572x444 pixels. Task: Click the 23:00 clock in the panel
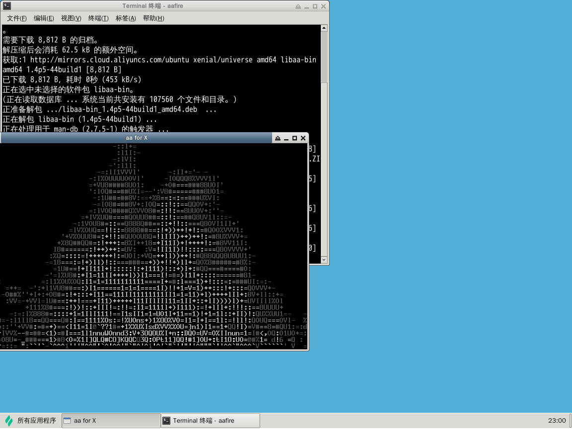coord(557,421)
